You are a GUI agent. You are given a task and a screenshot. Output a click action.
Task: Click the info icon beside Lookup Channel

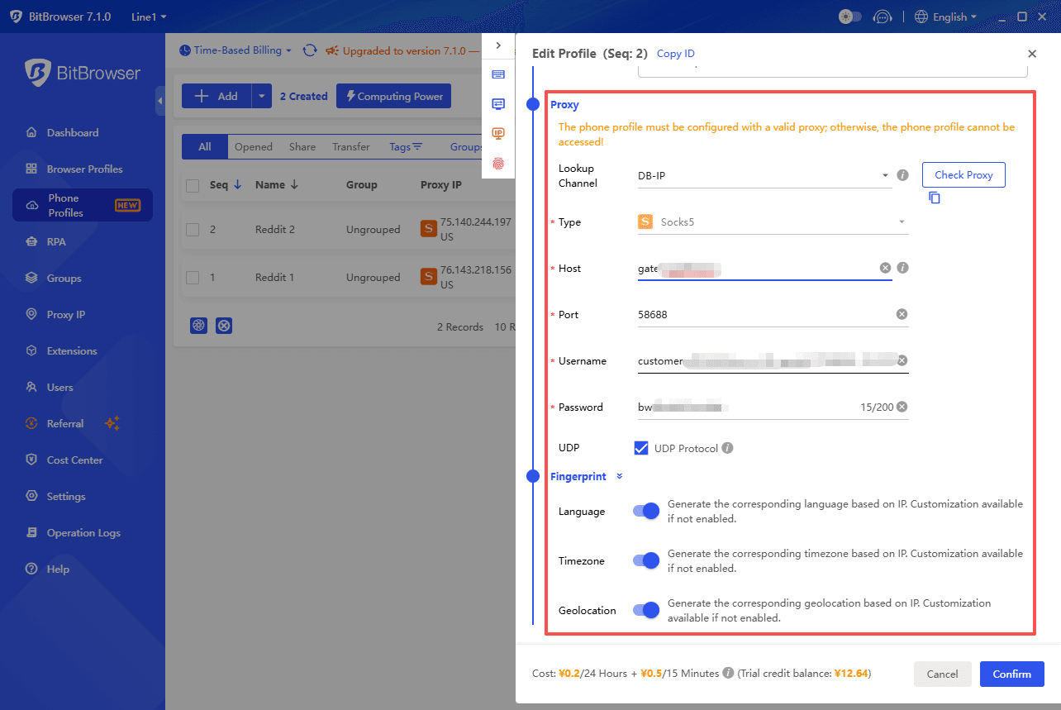pos(903,175)
